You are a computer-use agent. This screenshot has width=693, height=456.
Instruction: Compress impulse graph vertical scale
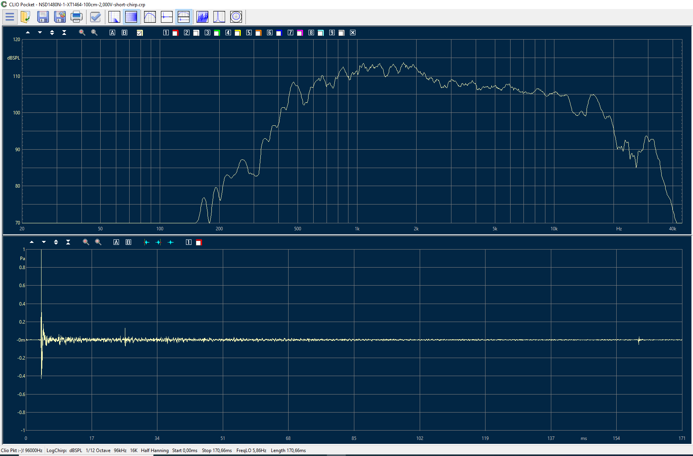68,242
